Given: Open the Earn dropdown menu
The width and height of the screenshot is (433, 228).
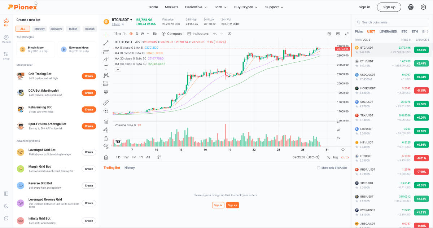Looking at the screenshot, I should [x=220, y=7].
